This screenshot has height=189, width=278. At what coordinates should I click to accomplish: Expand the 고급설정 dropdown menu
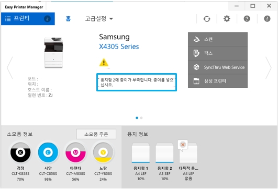99,19
